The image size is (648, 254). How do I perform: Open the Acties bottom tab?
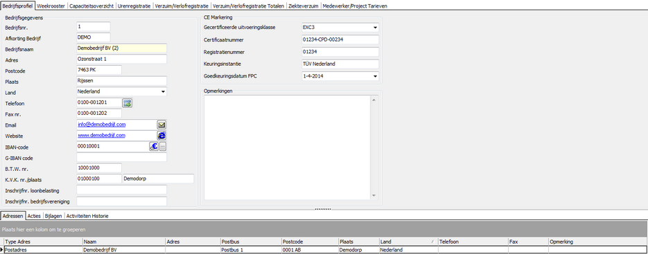point(34,216)
